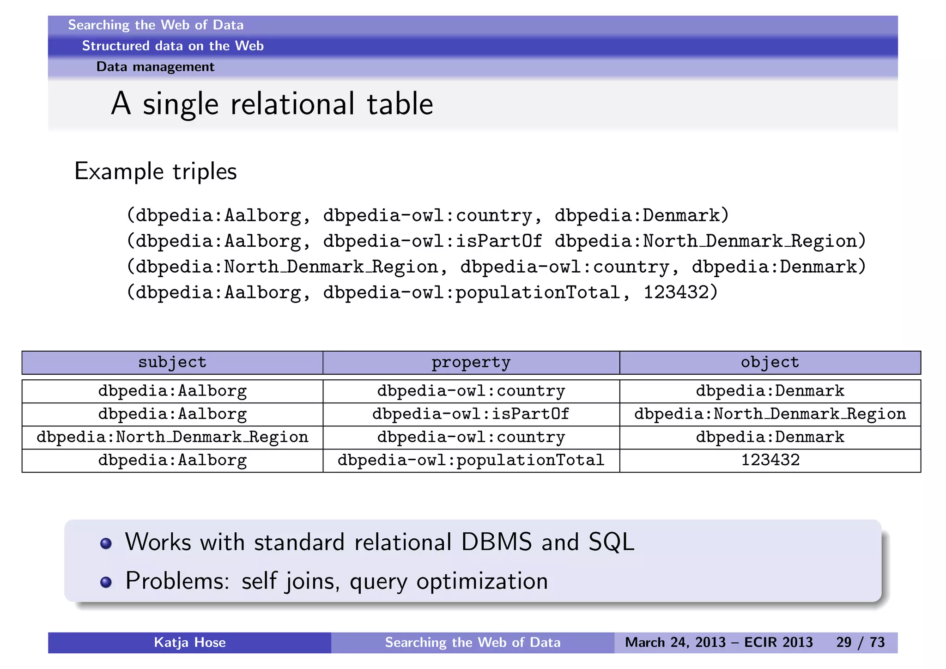
Task: Select the 'Example triples' heading
Action: click(155, 171)
